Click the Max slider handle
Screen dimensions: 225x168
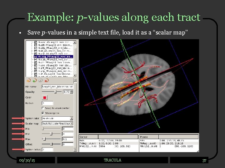44,139
